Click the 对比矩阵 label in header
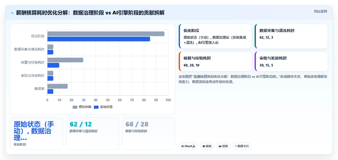The image size is (338, 160). (320, 11)
